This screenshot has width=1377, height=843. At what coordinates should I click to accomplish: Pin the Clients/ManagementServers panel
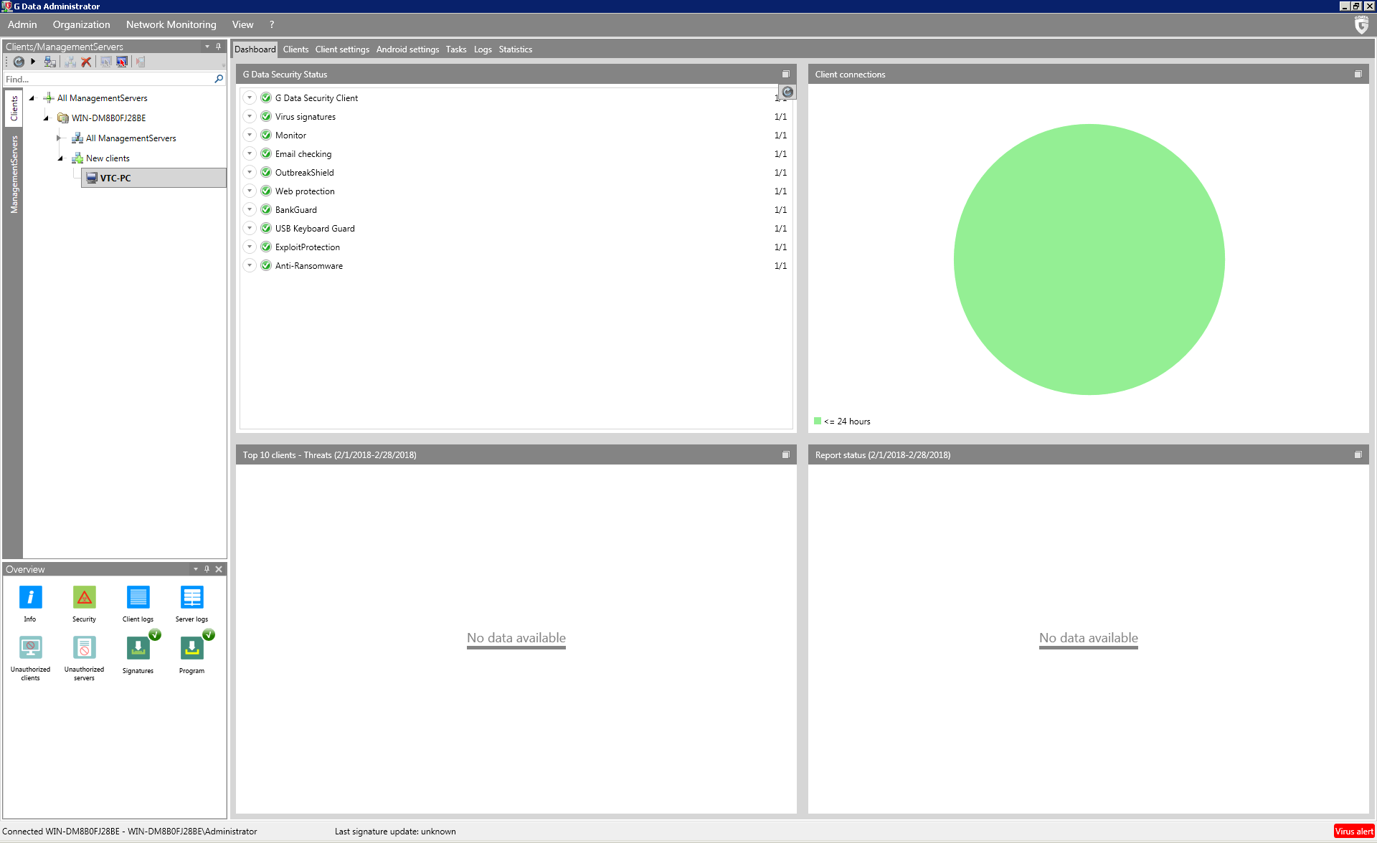pyautogui.click(x=219, y=47)
